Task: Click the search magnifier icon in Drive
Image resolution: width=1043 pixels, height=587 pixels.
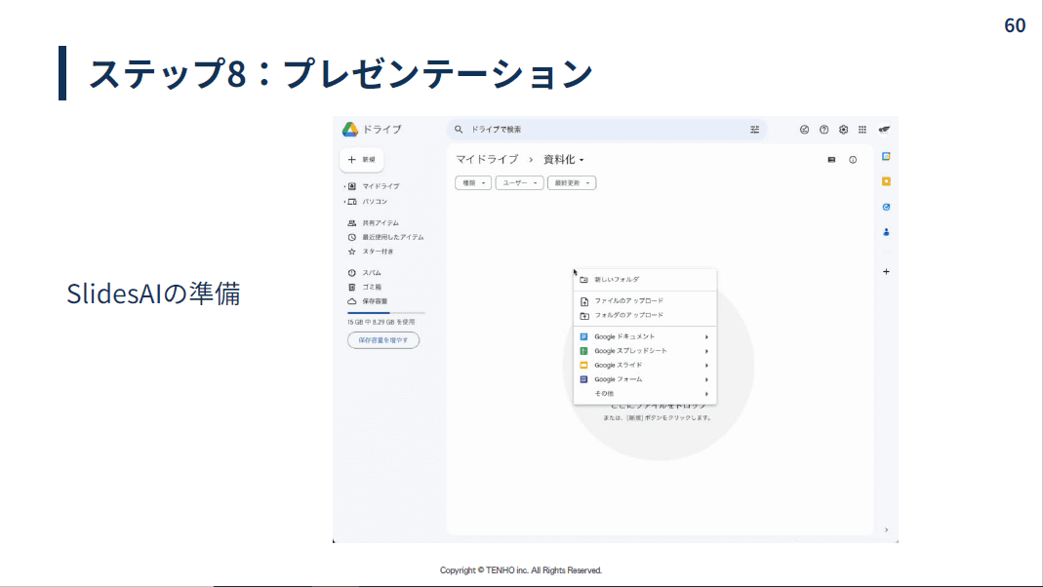Action: 459,130
